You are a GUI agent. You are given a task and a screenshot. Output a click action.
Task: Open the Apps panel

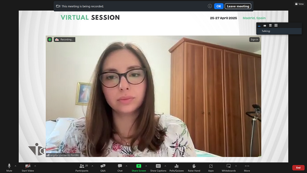pos(211,166)
